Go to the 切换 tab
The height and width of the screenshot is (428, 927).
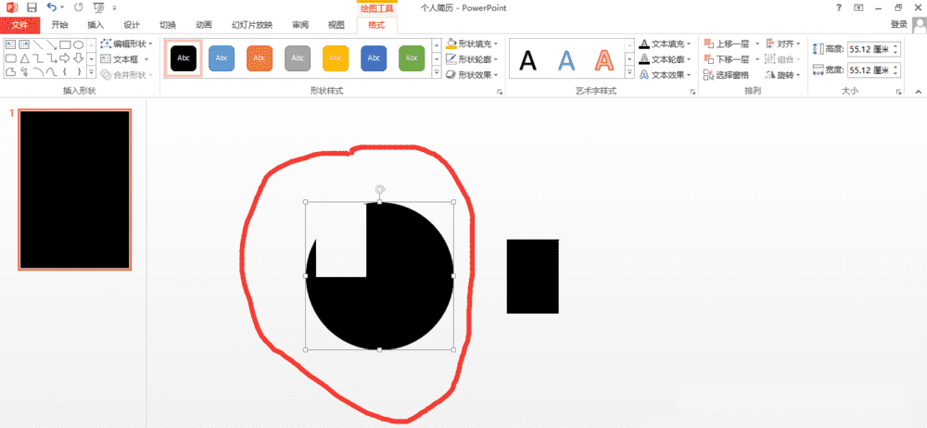(x=168, y=25)
